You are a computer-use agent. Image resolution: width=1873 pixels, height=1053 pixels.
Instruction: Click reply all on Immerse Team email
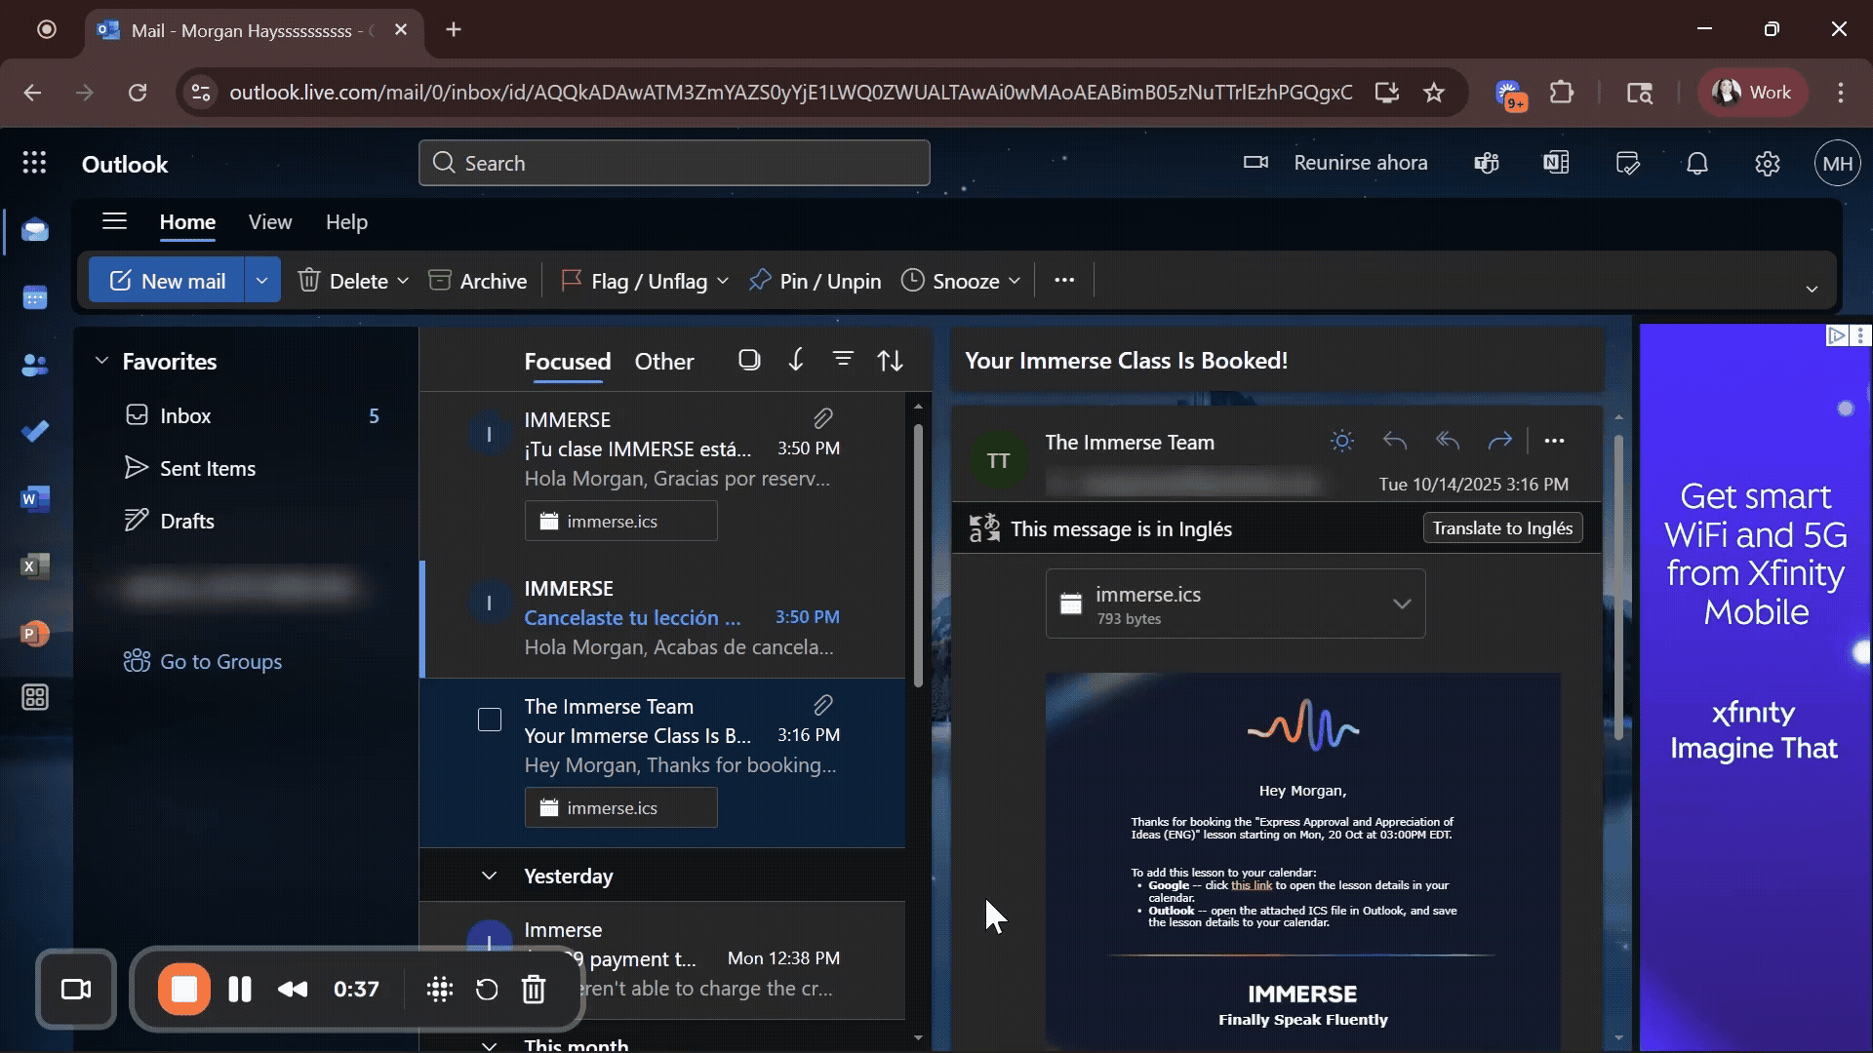(x=1448, y=441)
